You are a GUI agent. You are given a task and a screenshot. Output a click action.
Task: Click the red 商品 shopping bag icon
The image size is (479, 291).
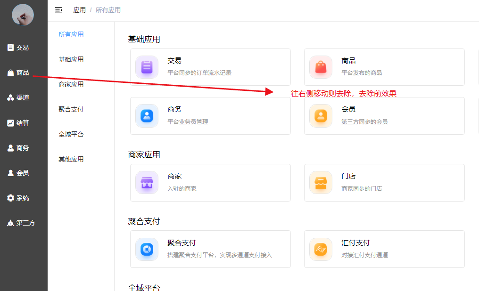321,67
